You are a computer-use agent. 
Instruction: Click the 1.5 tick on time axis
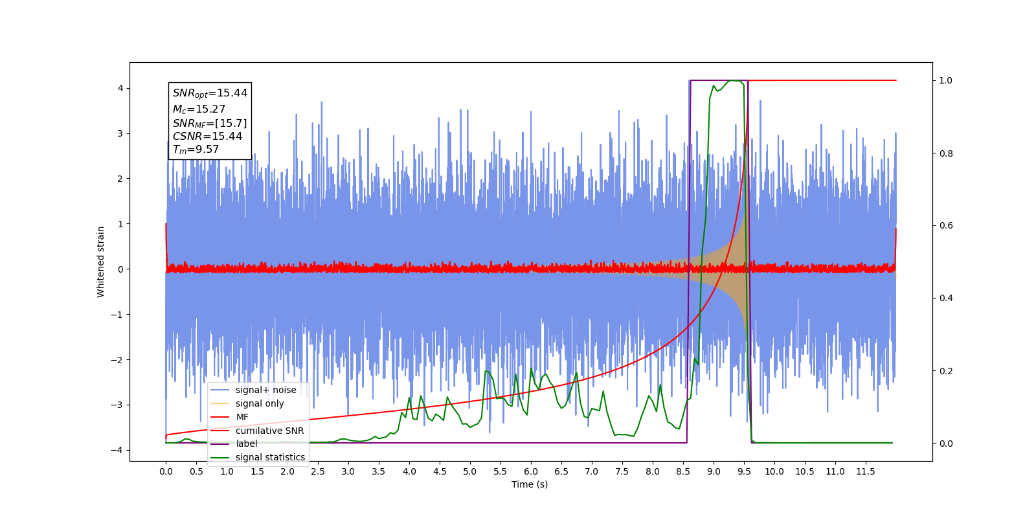click(257, 471)
